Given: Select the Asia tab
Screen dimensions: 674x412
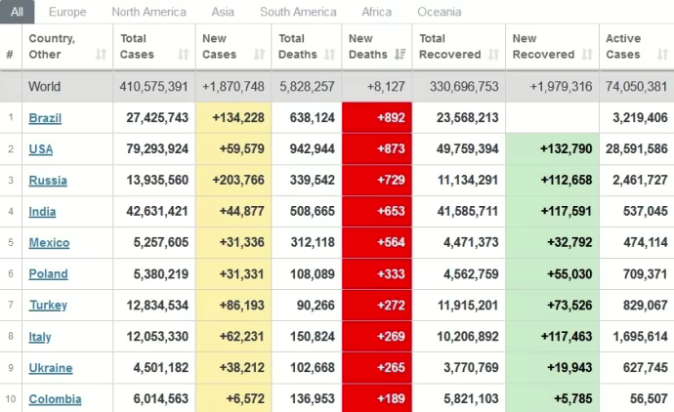Looking at the screenshot, I should click(x=224, y=12).
